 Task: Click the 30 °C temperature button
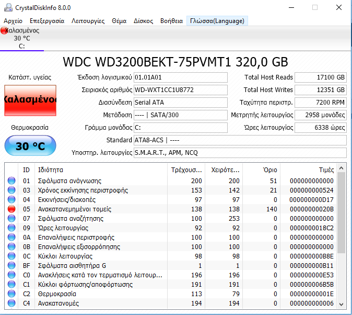coord(30,145)
